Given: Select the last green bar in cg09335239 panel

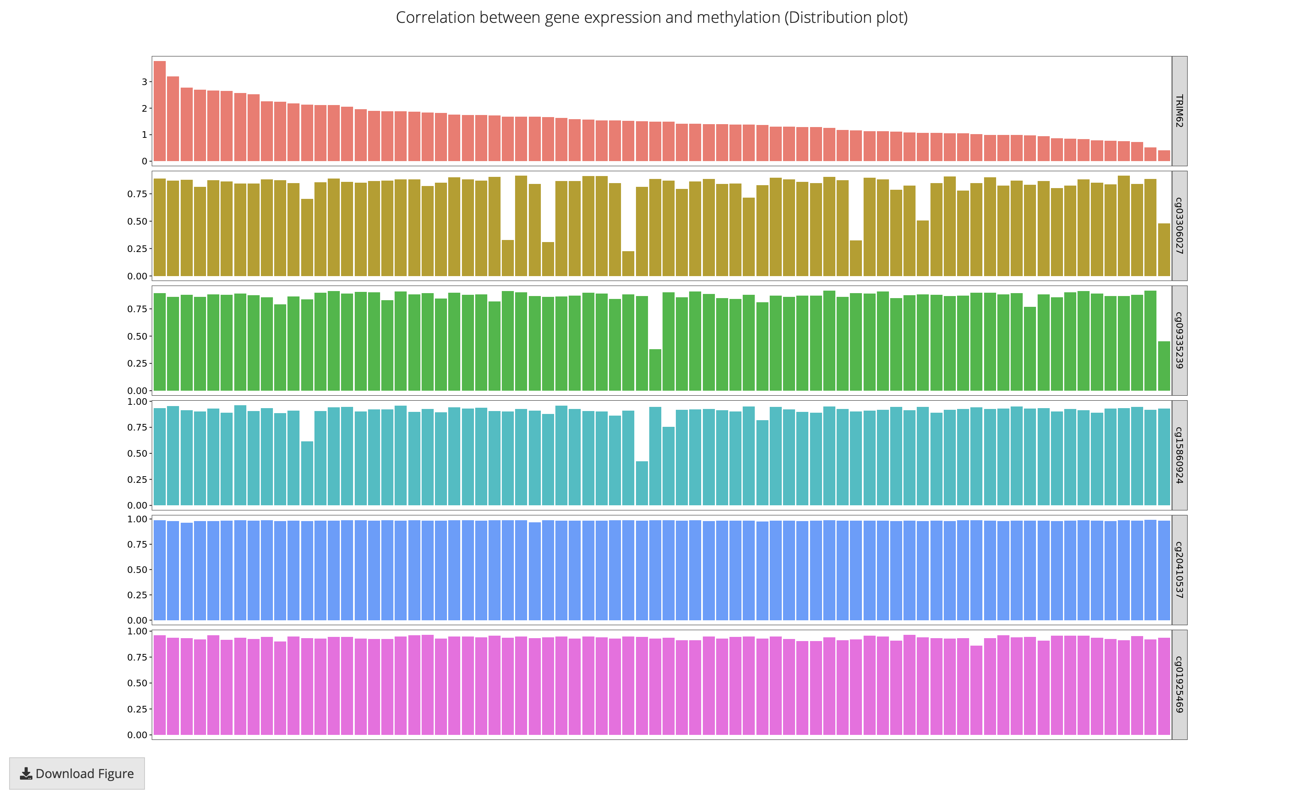Looking at the screenshot, I should [1164, 366].
